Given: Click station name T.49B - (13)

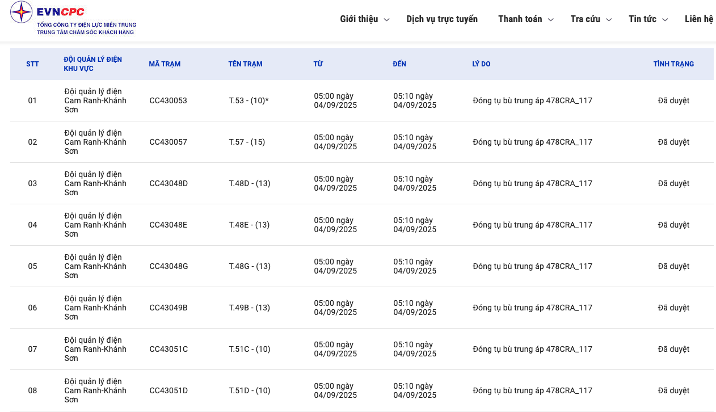Looking at the screenshot, I should coord(249,308).
